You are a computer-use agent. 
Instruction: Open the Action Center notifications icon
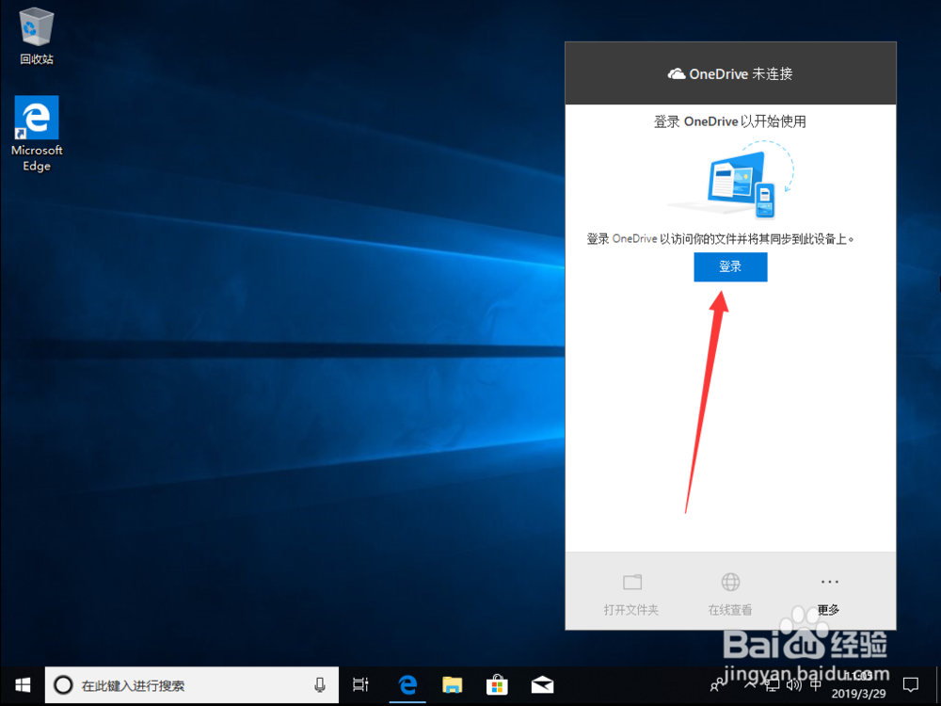910,685
